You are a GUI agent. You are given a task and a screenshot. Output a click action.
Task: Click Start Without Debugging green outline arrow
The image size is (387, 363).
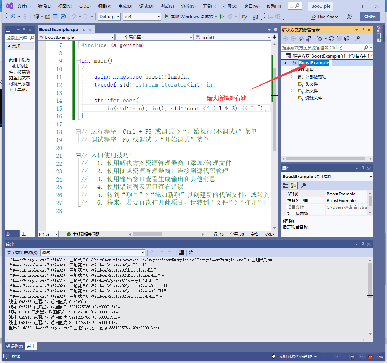click(222, 17)
